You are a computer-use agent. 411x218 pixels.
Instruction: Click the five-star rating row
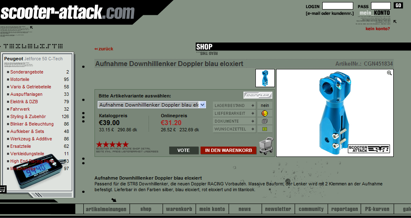coord(113,144)
